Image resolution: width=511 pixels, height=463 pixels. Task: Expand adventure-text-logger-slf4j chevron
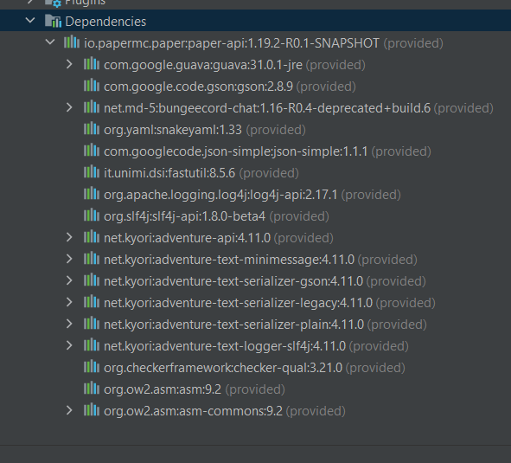[69, 345]
